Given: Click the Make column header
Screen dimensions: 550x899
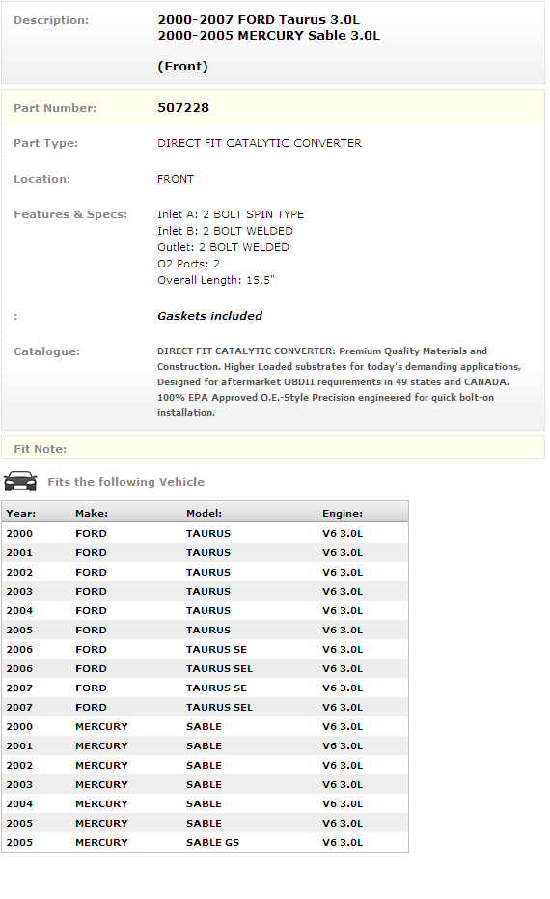Looking at the screenshot, I should pyautogui.click(x=92, y=513).
